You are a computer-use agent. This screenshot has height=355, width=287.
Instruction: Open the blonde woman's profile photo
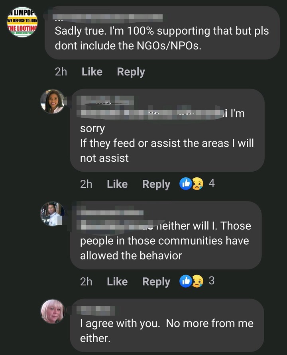(x=52, y=312)
